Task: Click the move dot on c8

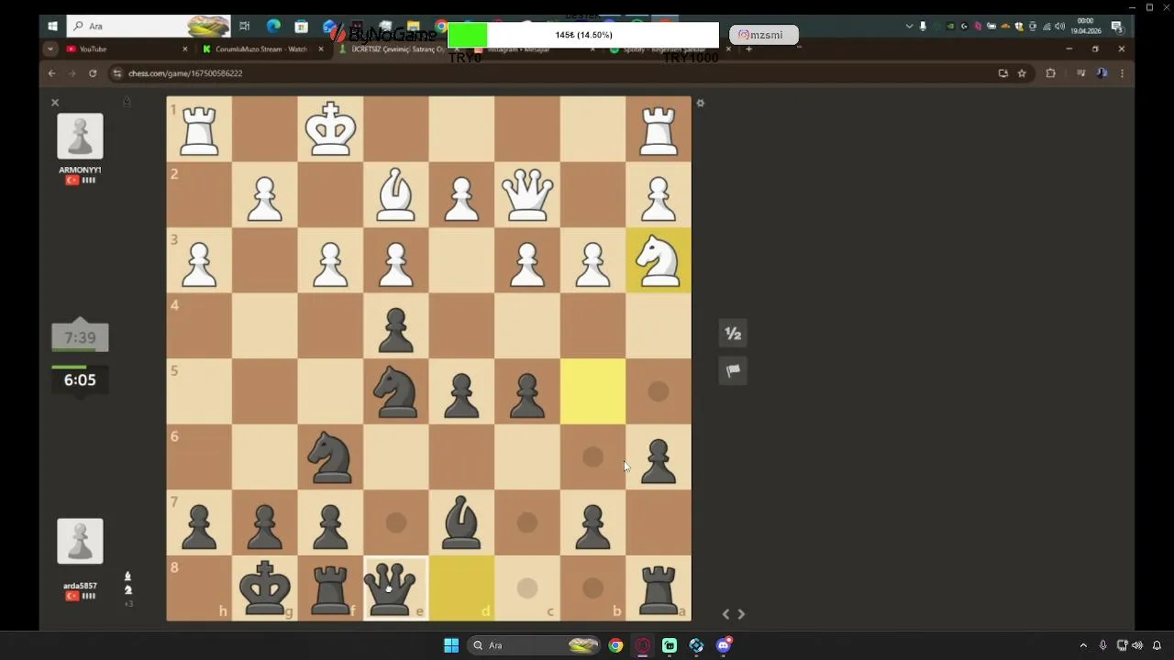Action: tap(527, 588)
